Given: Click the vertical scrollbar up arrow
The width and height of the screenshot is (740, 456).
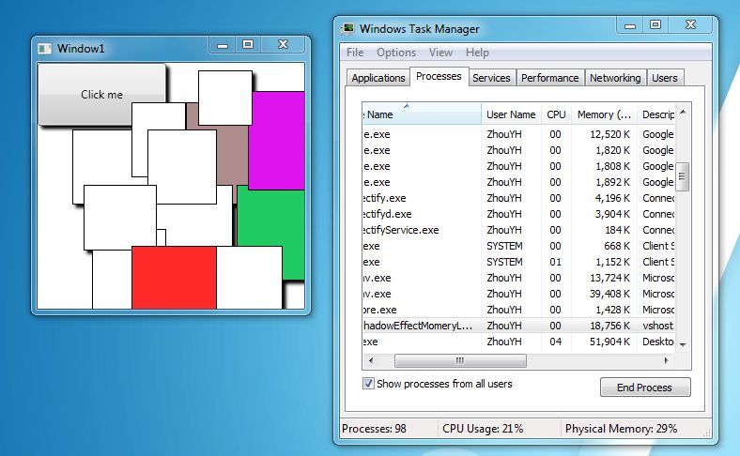Looking at the screenshot, I should (683, 113).
